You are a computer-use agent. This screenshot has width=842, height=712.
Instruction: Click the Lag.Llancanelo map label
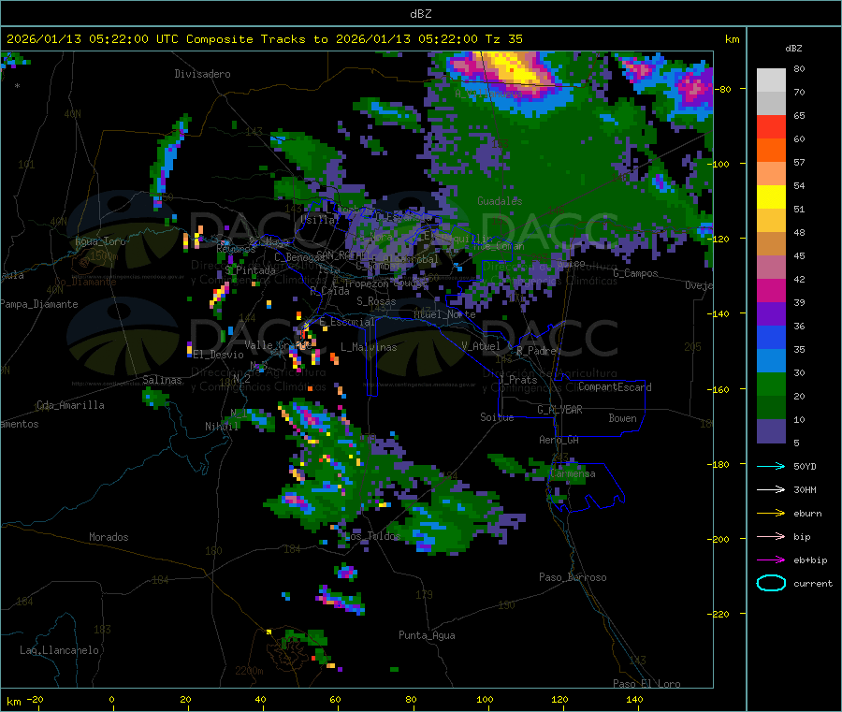[59, 650]
